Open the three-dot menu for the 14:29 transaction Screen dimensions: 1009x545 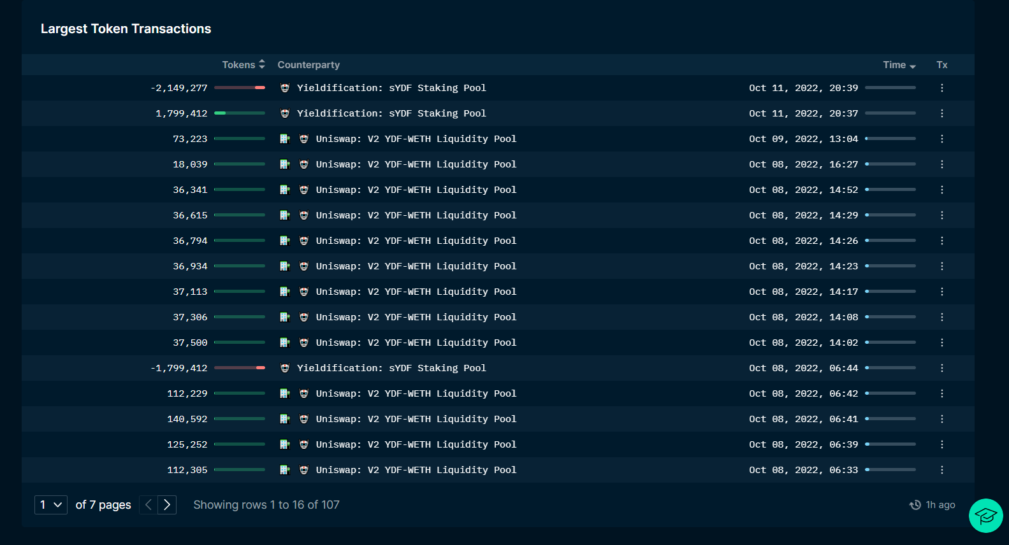coord(942,215)
